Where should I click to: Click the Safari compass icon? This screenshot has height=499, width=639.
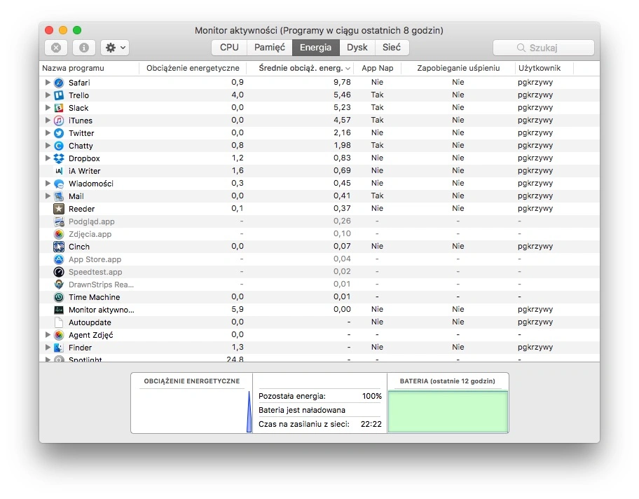point(59,83)
